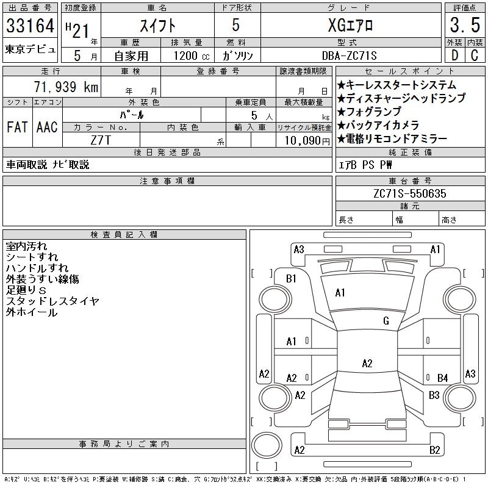Click the B2 mark on the rear bumper
488x488 pixels.
click(x=434, y=450)
